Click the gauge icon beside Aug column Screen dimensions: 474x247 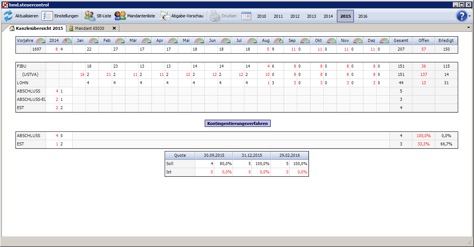[278, 41]
